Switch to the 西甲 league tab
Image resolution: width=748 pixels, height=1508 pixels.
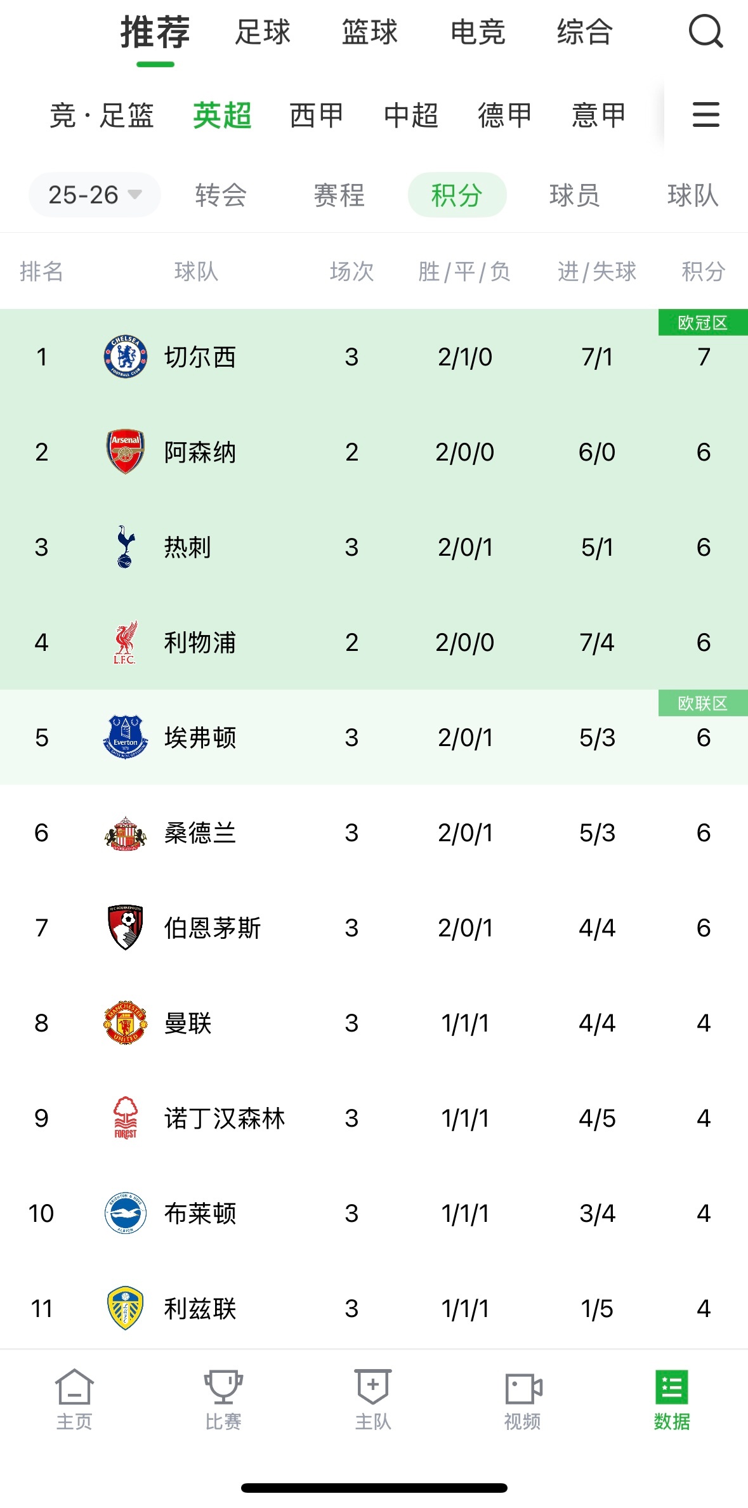316,115
